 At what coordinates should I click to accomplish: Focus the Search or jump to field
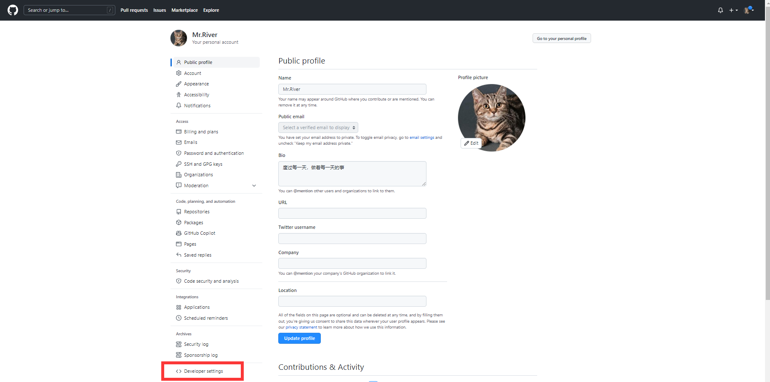click(69, 10)
